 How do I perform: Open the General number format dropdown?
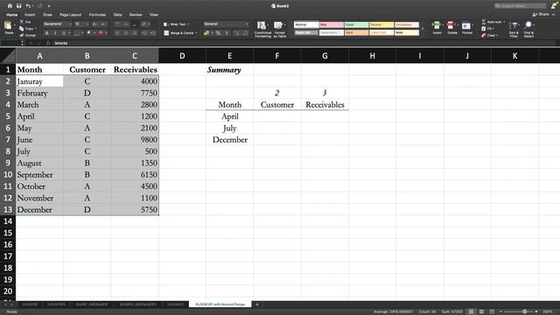tap(226, 24)
